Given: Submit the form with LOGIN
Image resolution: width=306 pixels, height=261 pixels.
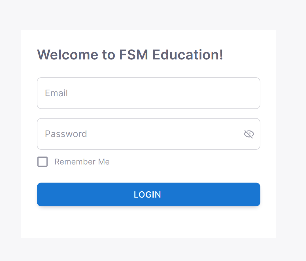Looking at the screenshot, I should (148, 194).
